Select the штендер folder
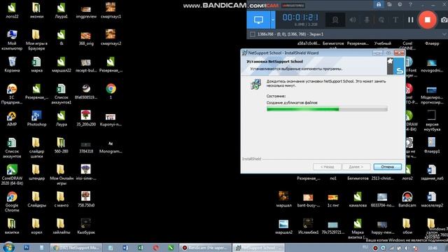The image size is (448, 252). (x=36, y=172)
